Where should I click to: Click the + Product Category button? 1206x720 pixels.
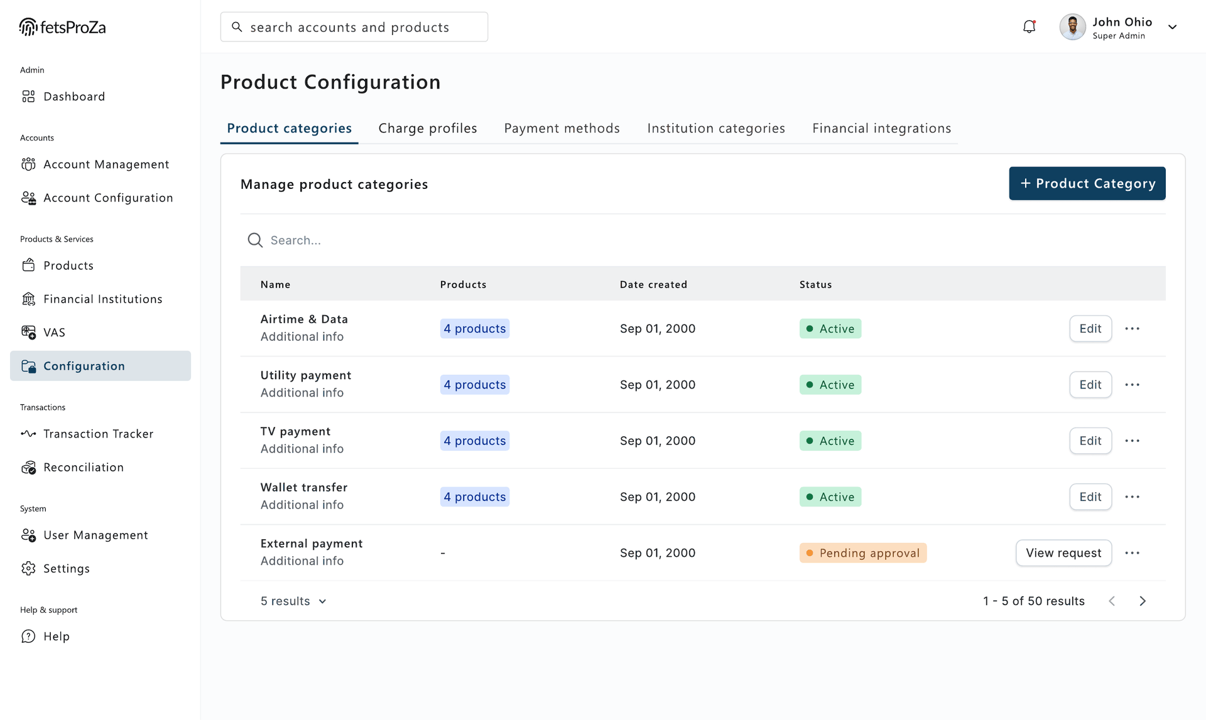[x=1087, y=183]
